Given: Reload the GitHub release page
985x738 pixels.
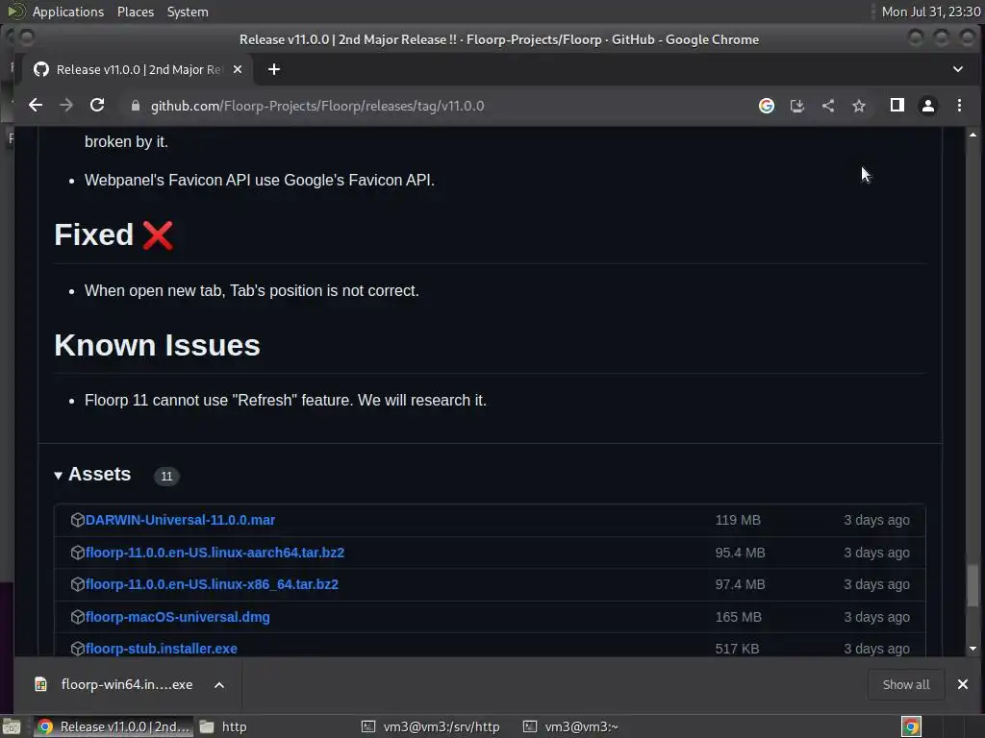Looking at the screenshot, I should click(97, 106).
